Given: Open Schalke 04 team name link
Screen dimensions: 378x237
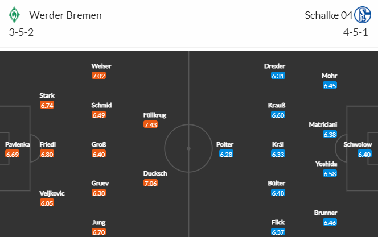Looking at the screenshot, I should [x=328, y=15].
